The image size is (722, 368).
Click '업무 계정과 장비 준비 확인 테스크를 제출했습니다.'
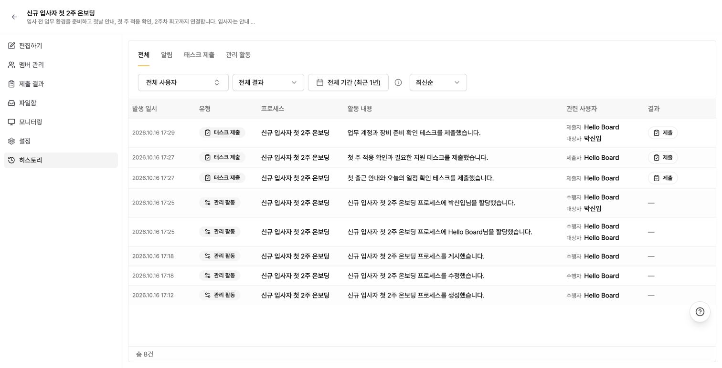click(414, 133)
